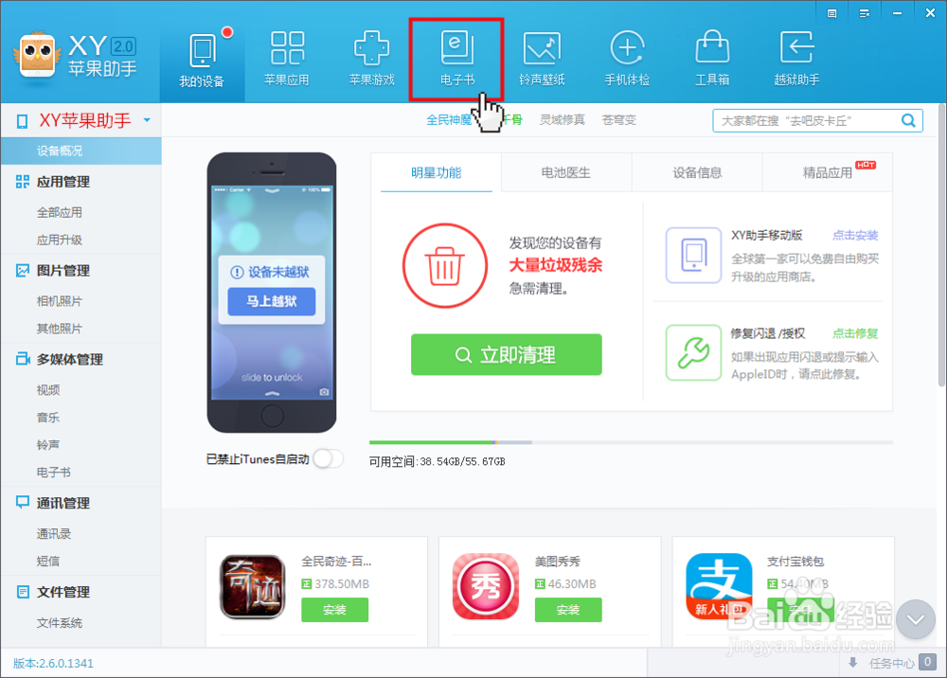Click the 应用管理 sidebar icon

pos(23,182)
